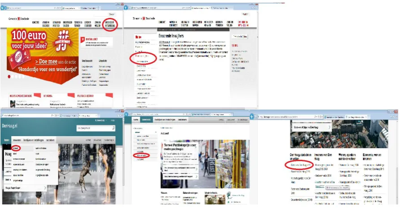Click the alpaca photo thumbnail in the Actueel window
The image size is (400, 208).
(x=215, y=200)
